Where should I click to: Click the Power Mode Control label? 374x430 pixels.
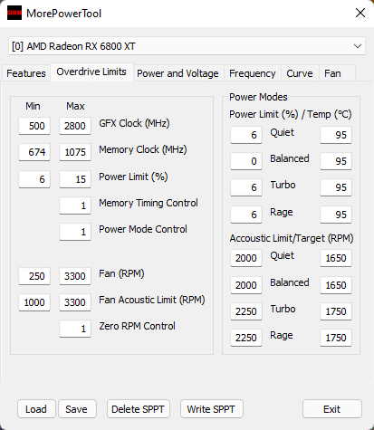click(x=143, y=229)
